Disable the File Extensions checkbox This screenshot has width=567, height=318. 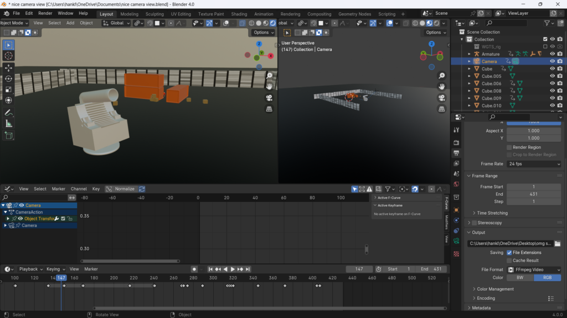(x=511, y=253)
